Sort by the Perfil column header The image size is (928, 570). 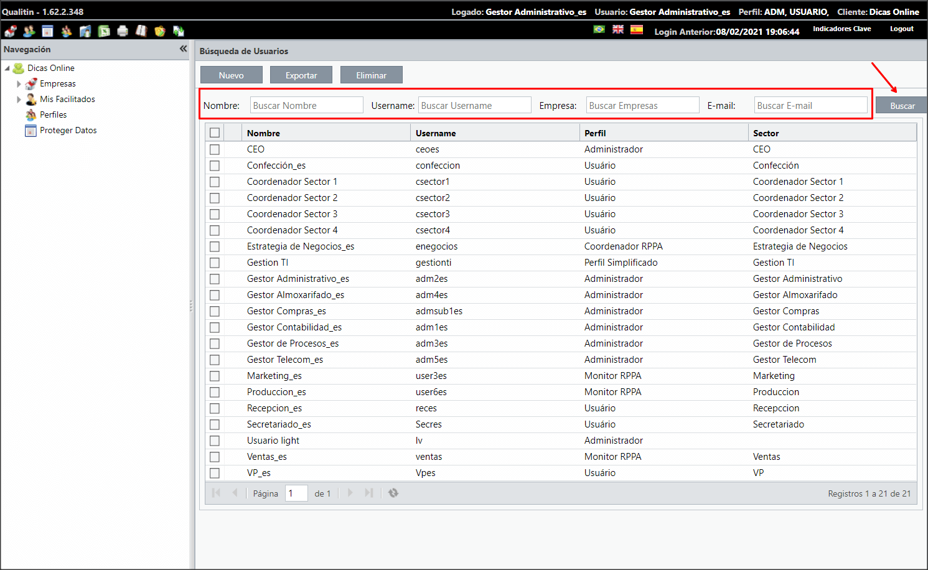pyautogui.click(x=663, y=133)
